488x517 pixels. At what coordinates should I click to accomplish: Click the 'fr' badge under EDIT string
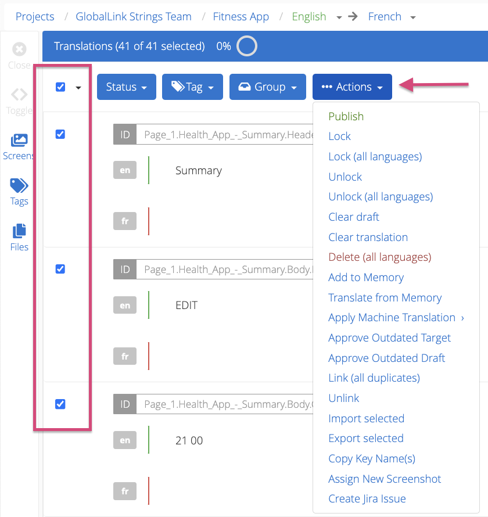tap(125, 356)
